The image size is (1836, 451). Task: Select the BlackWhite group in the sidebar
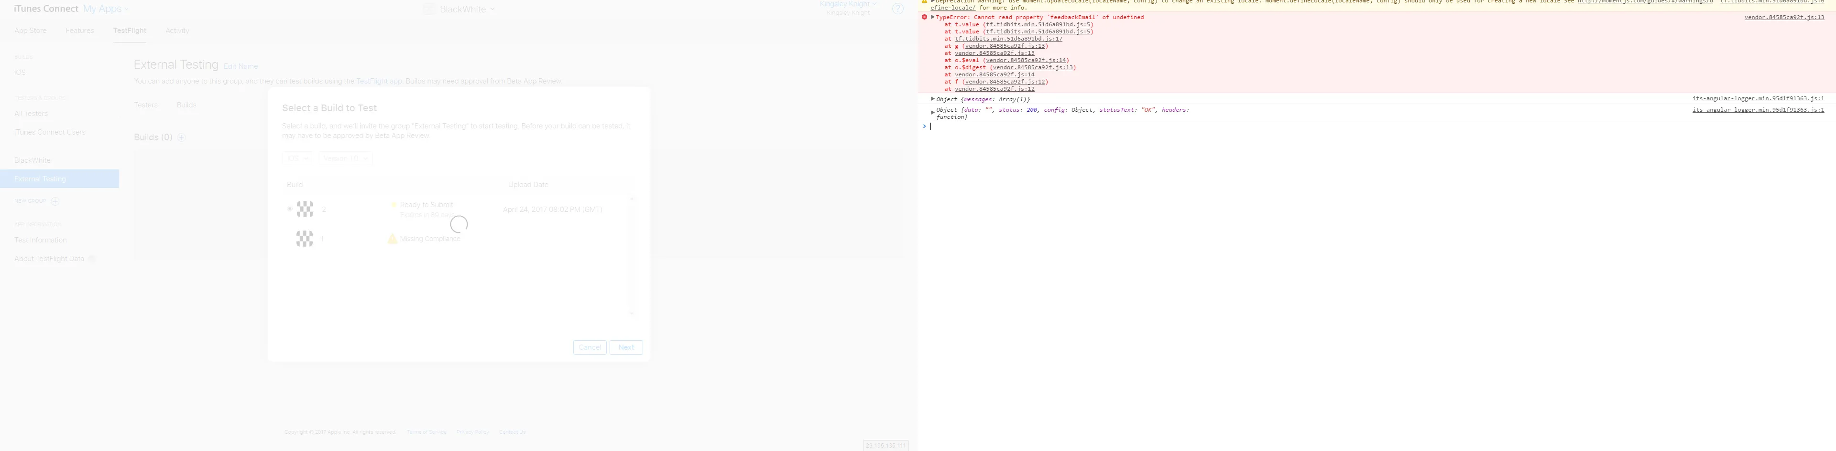[33, 161]
